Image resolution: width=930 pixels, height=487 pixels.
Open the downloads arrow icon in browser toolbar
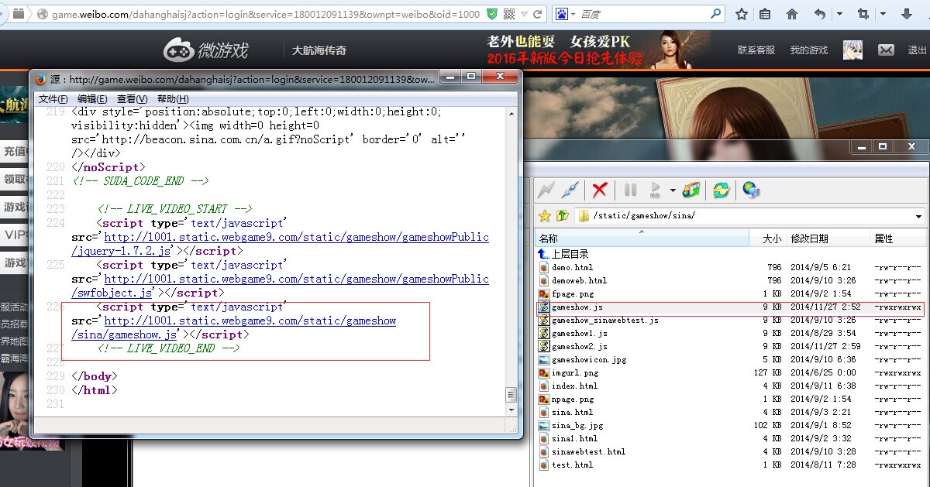[x=907, y=14]
